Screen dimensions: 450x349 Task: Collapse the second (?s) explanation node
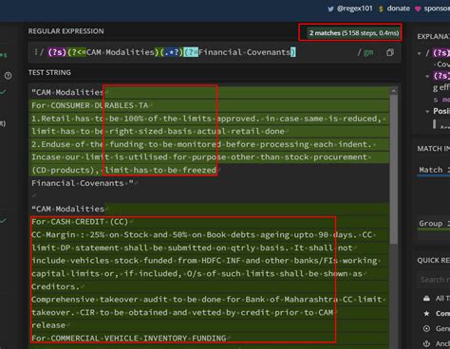427,76
